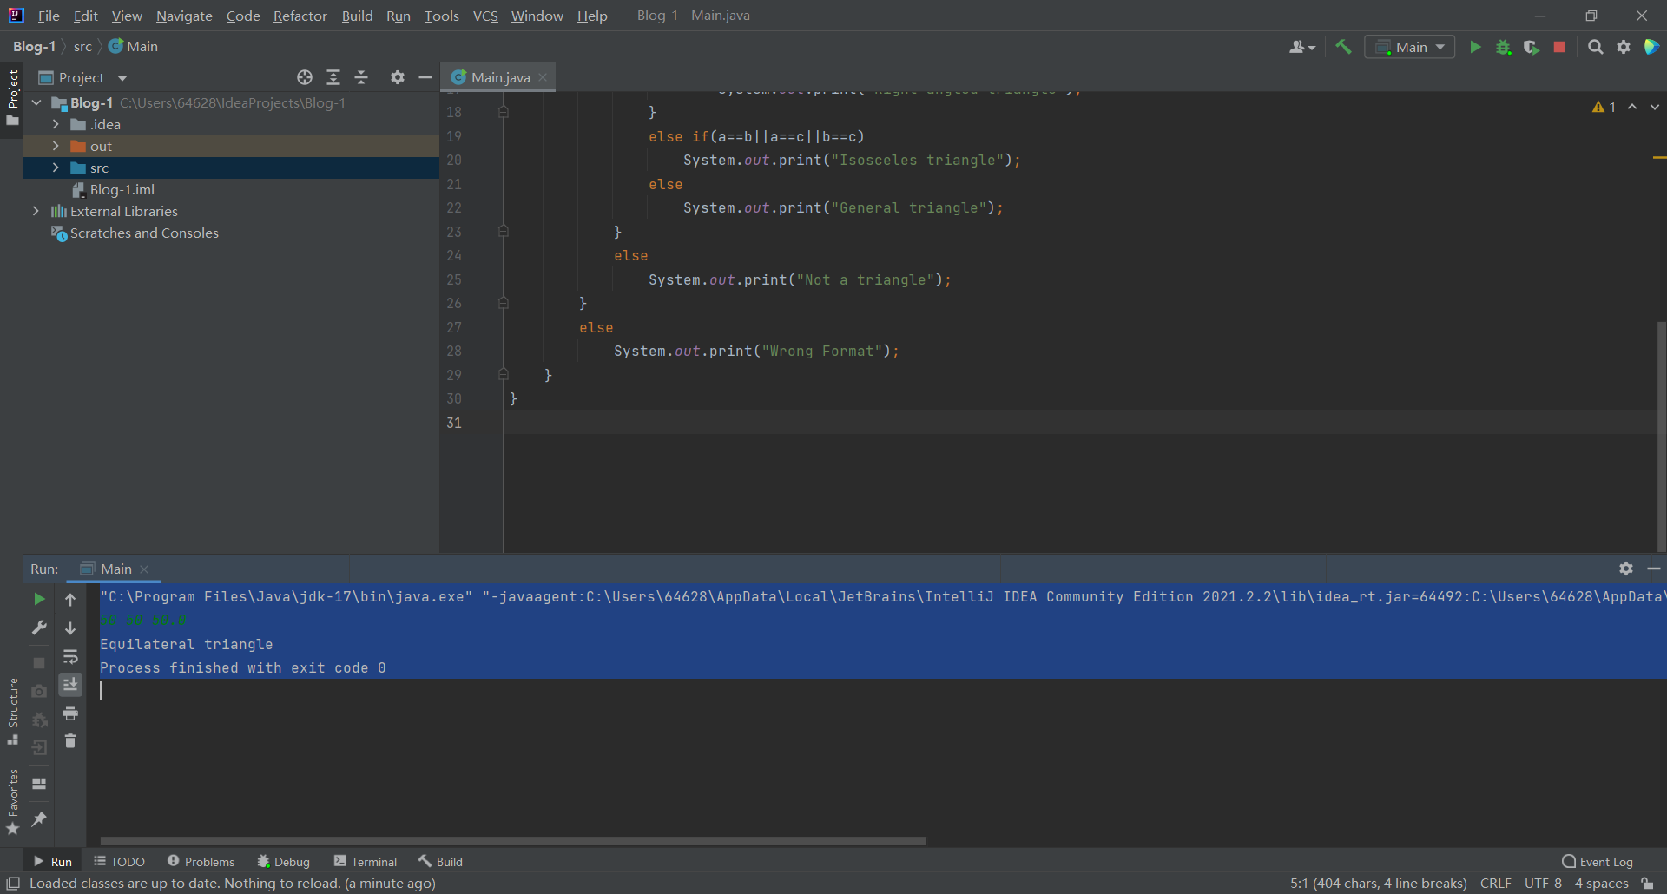Start debugging with the bug icon
Viewport: 1667px width, 894px height.
1503,47
